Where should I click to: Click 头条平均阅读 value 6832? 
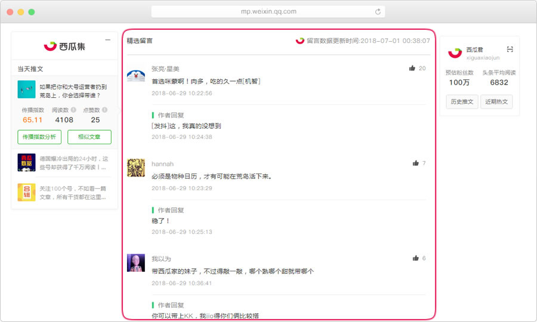[499, 82]
